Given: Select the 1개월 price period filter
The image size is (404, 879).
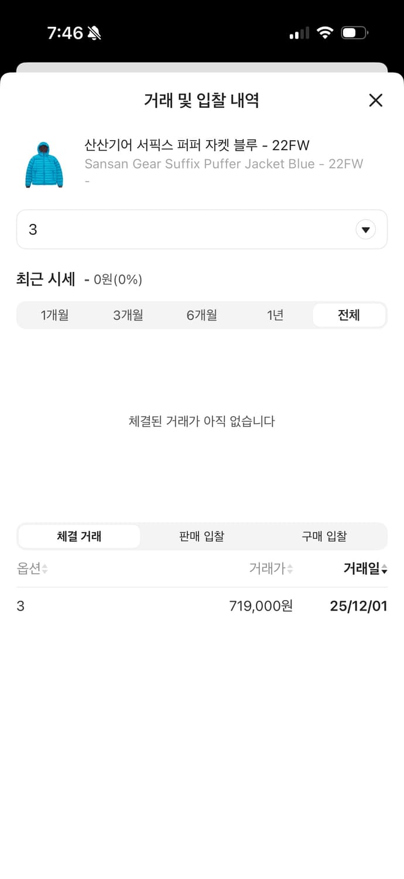Looking at the screenshot, I should point(56,315).
